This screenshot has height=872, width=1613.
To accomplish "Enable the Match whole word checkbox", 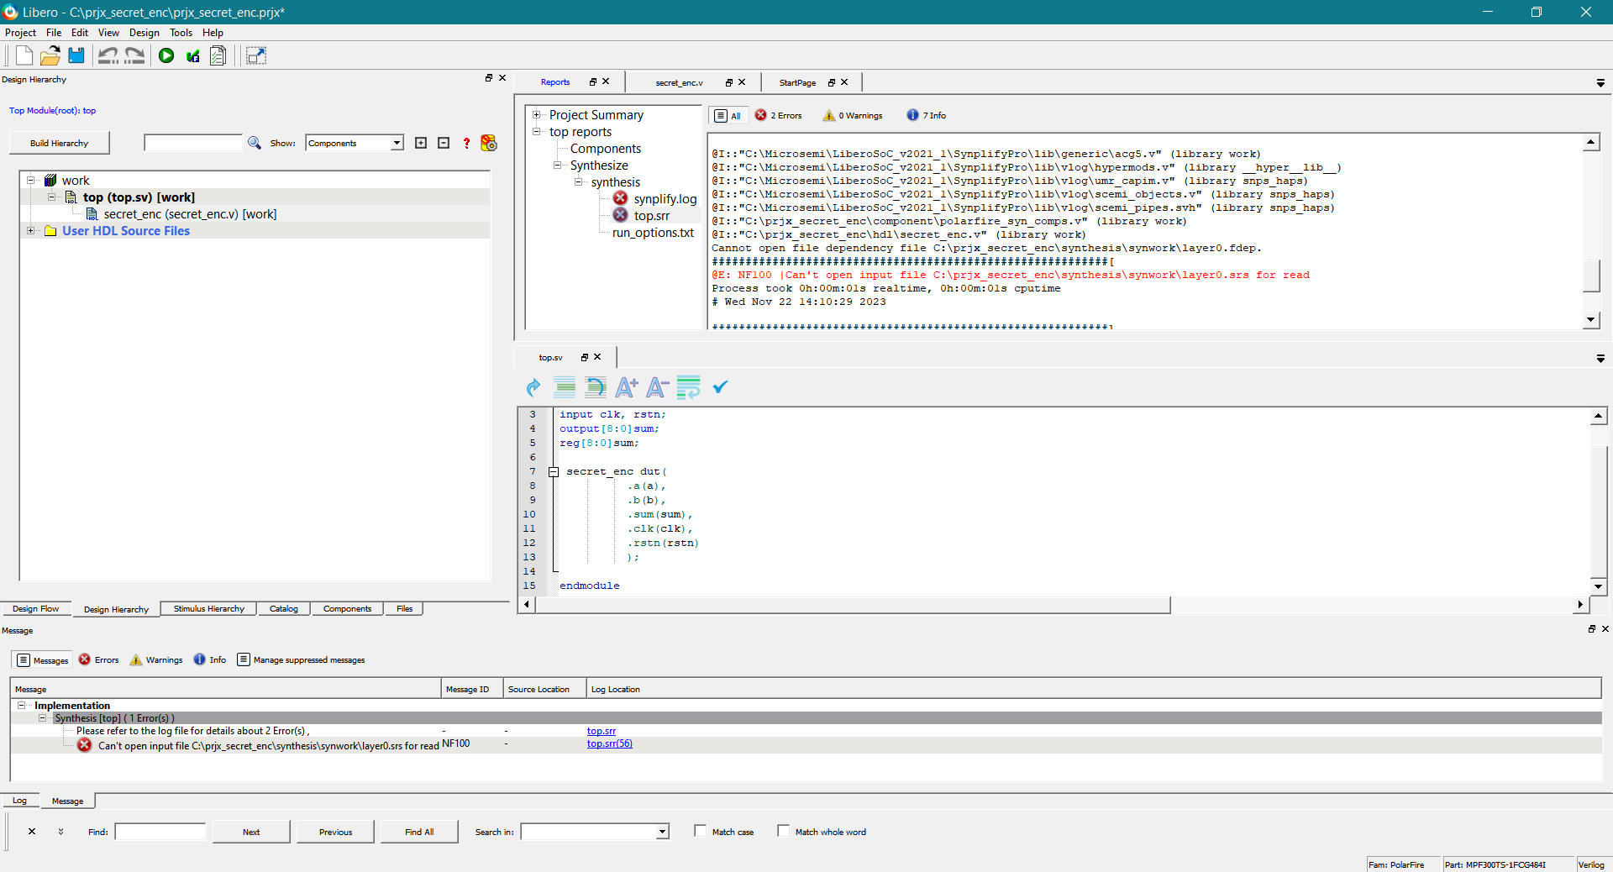I will pos(785,832).
